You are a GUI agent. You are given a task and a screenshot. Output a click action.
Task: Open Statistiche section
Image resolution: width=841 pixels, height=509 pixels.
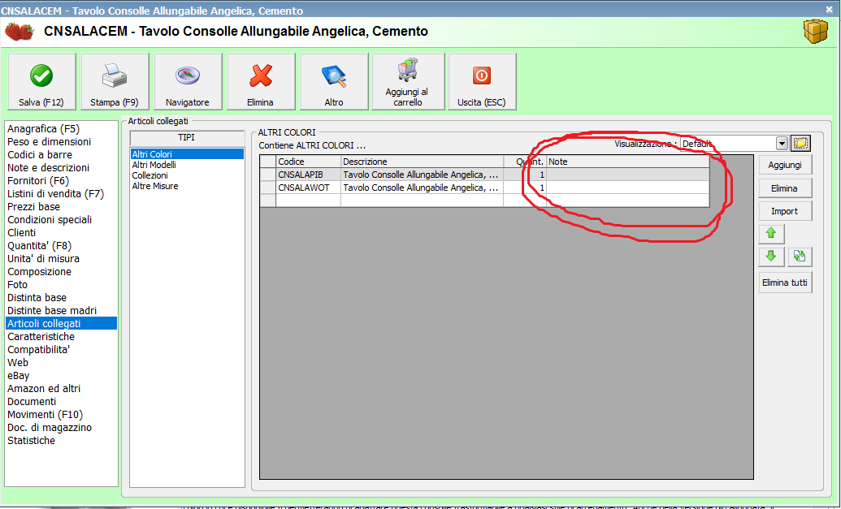point(61,441)
